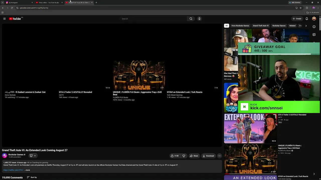Open Rockstar Games channel avatar
Image resolution: width=321 pixels, height=180 pixels.
(5, 155)
